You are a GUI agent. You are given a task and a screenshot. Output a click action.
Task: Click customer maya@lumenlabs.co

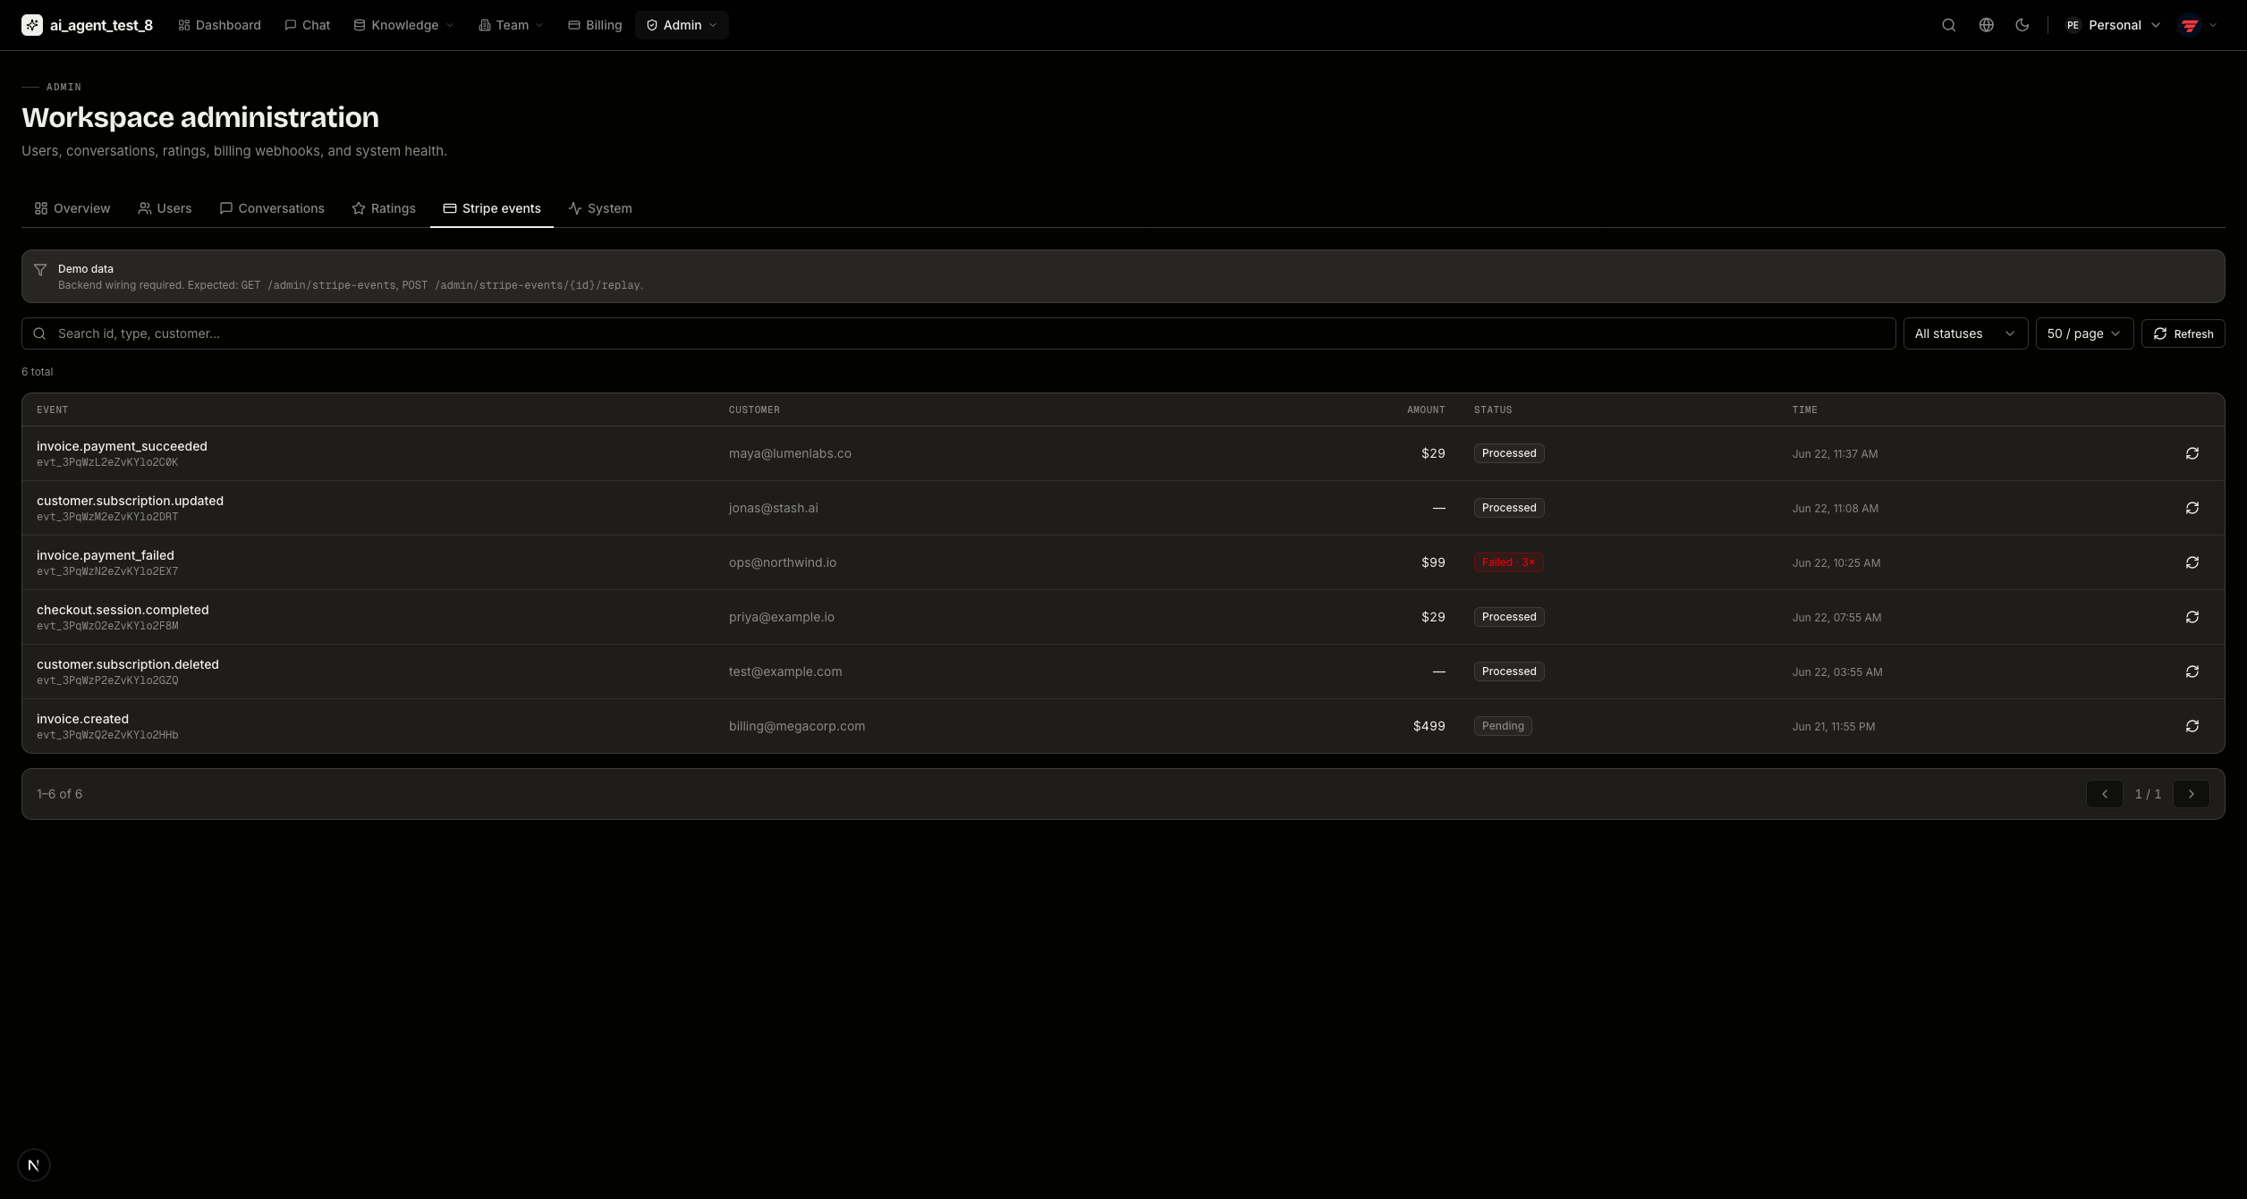(790, 453)
